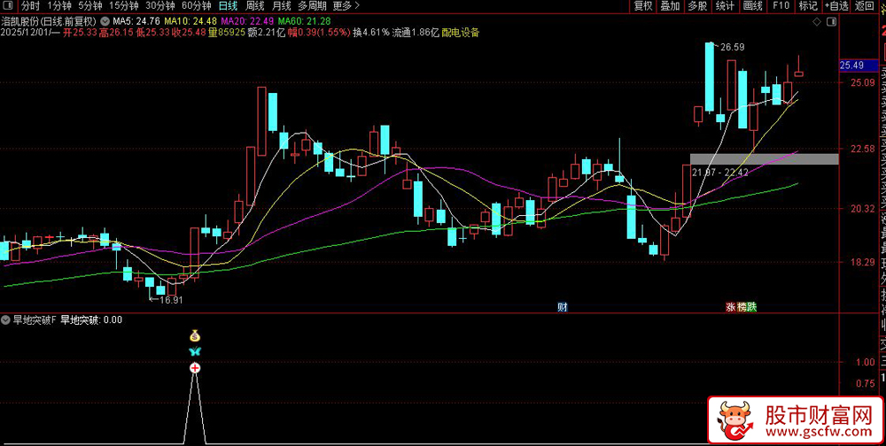The image size is (886, 446).
Task: Expand the main chart indicator dropdown arrow
Action: coord(105,21)
